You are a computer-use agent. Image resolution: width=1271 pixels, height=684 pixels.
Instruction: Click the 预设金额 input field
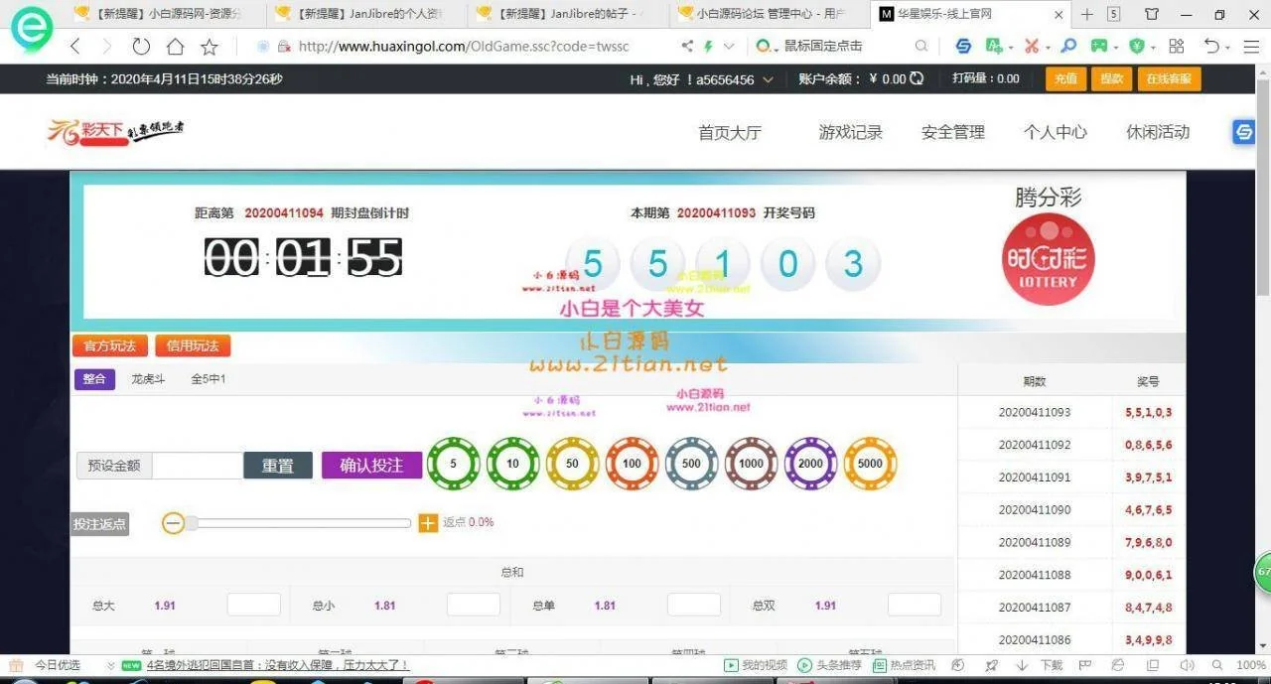[x=198, y=466]
